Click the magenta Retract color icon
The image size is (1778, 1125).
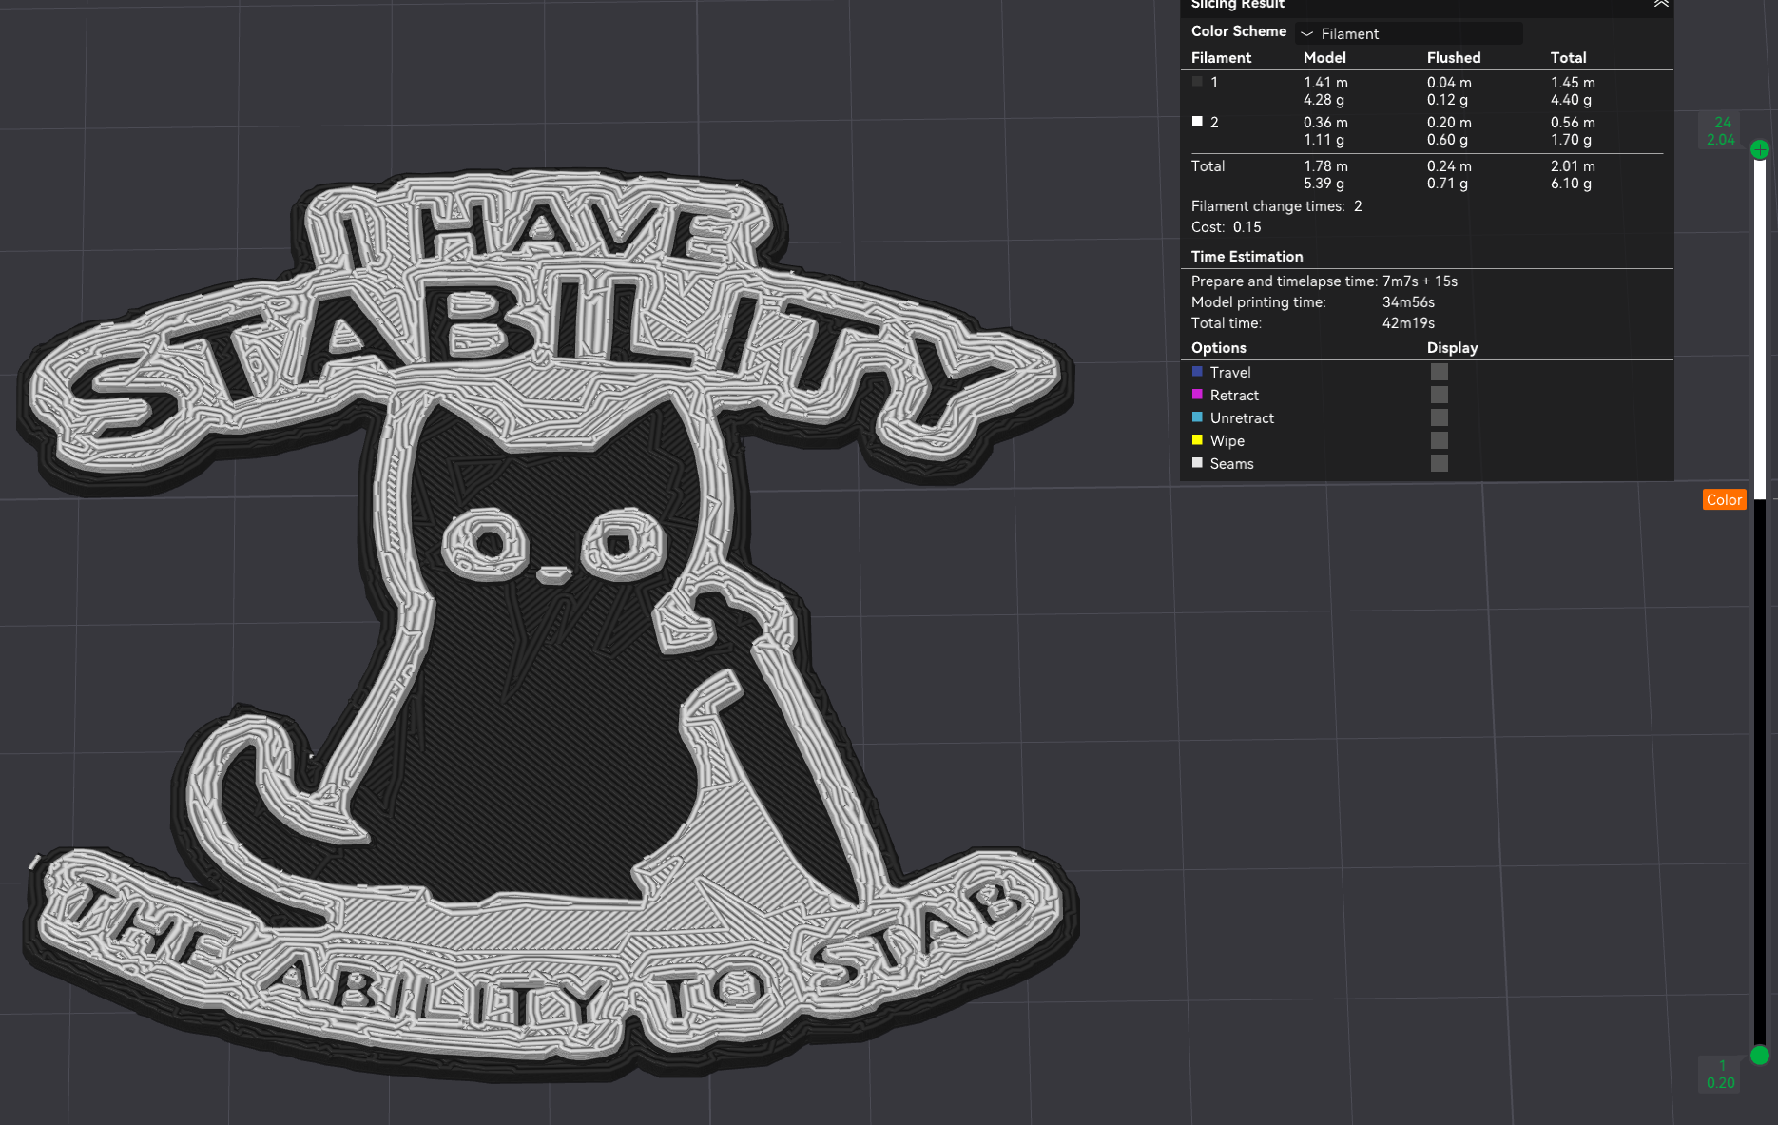(x=1197, y=395)
